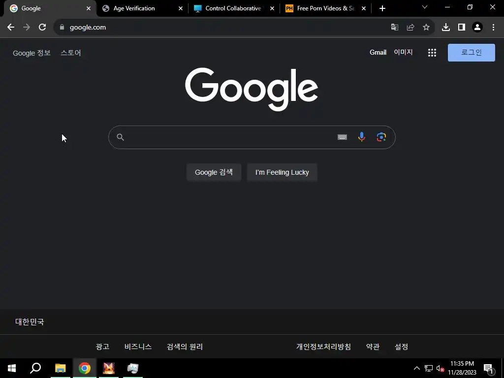
Task: Open the 약관 footer link
Action: [373, 347]
